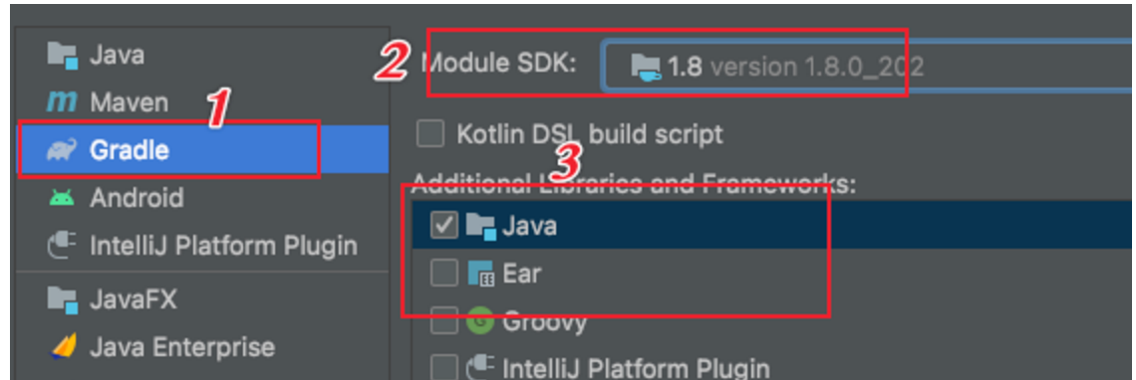
Task: Click the JavaFX folder icon
Action: click(63, 298)
